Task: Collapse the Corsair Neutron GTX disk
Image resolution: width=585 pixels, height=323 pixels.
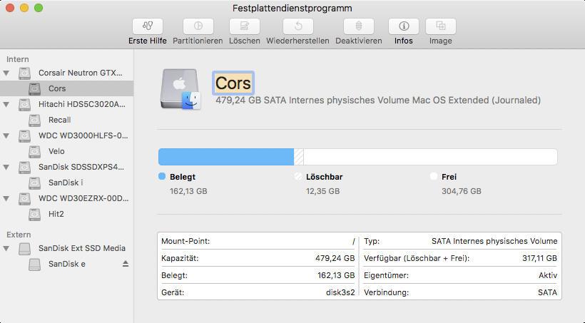Action: pos(6,73)
